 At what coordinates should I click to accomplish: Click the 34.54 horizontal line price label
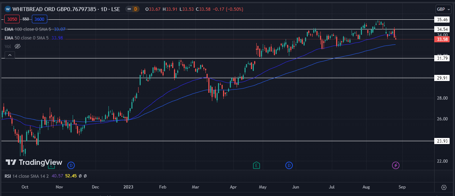[442, 29]
